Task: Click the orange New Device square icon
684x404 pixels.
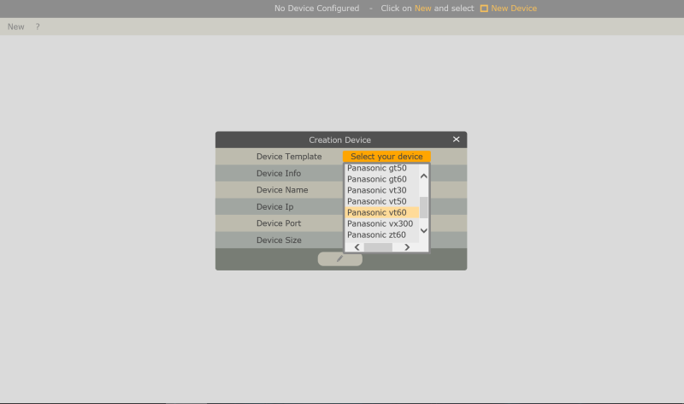Action: 484,9
